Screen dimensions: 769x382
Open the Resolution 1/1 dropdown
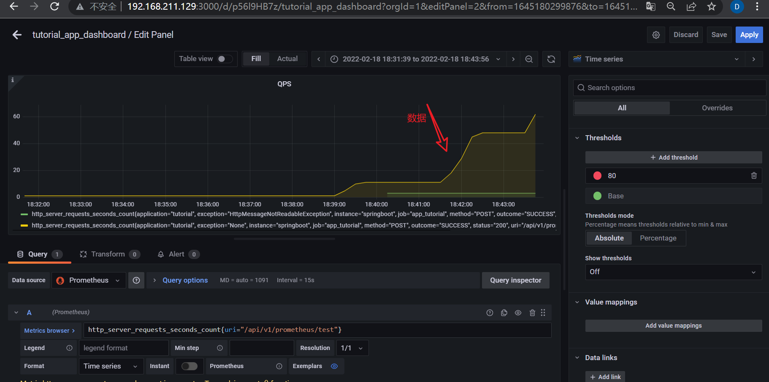pos(352,348)
